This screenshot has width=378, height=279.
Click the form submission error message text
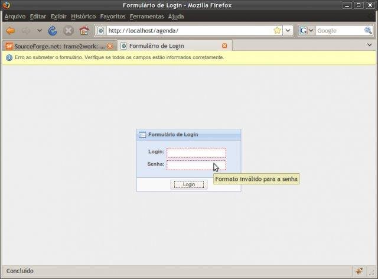coord(119,57)
